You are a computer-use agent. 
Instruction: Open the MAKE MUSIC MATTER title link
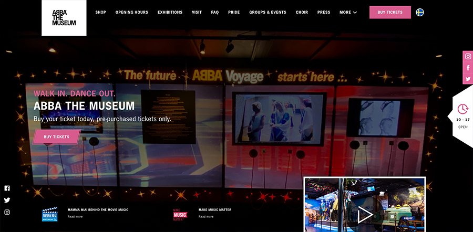pos(215,210)
